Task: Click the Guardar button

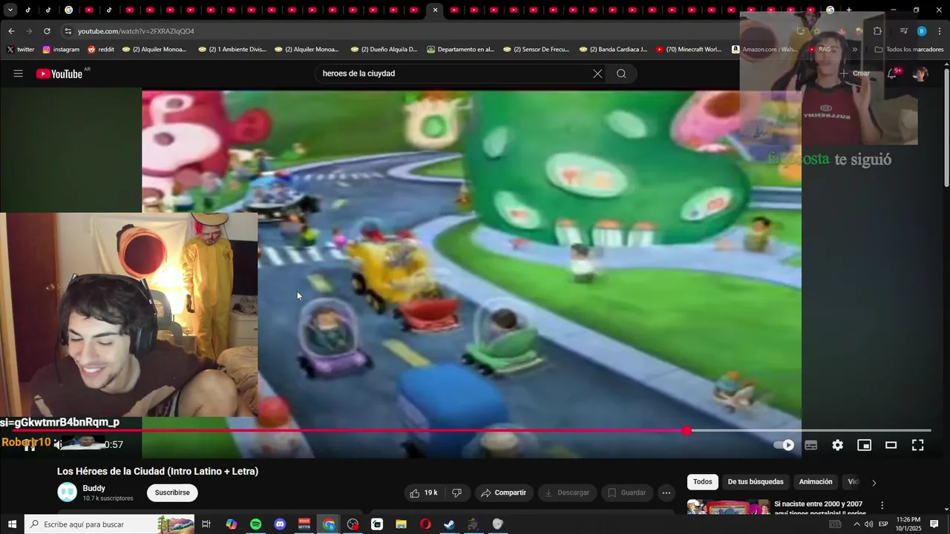Action: [x=626, y=492]
